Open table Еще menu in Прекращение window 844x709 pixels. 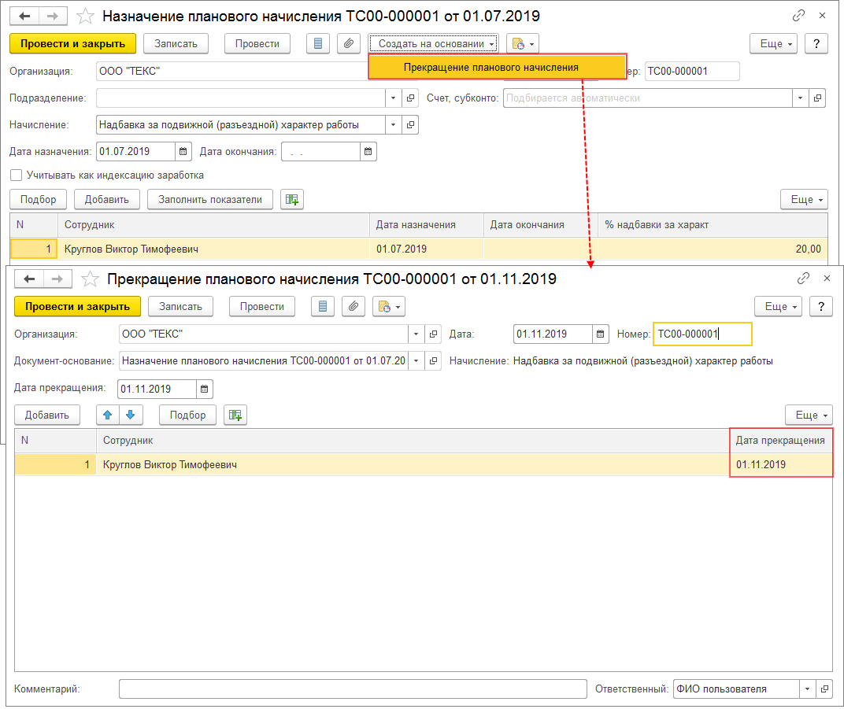[x=809, y=415]
